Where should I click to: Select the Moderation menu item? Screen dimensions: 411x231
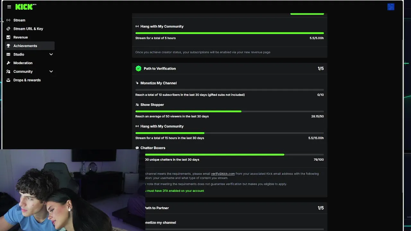tap(23, 63)
